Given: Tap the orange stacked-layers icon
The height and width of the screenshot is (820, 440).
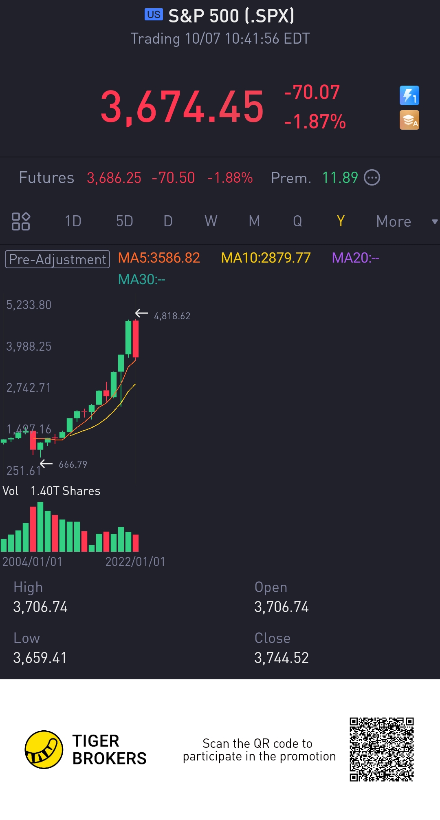Looking at the screenshot, I should pos(409,120).
